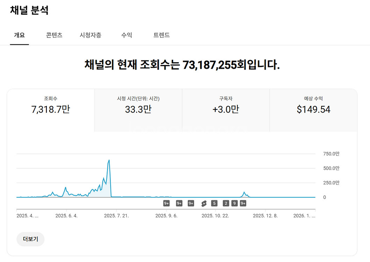Click the video marker labeled 2

(226, 204)
